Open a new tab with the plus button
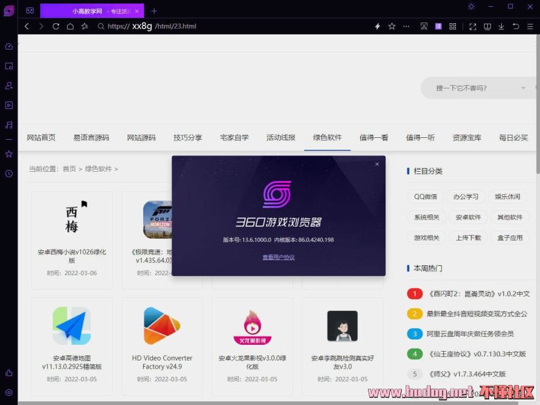Screen dimensions: 540x405 154,11
